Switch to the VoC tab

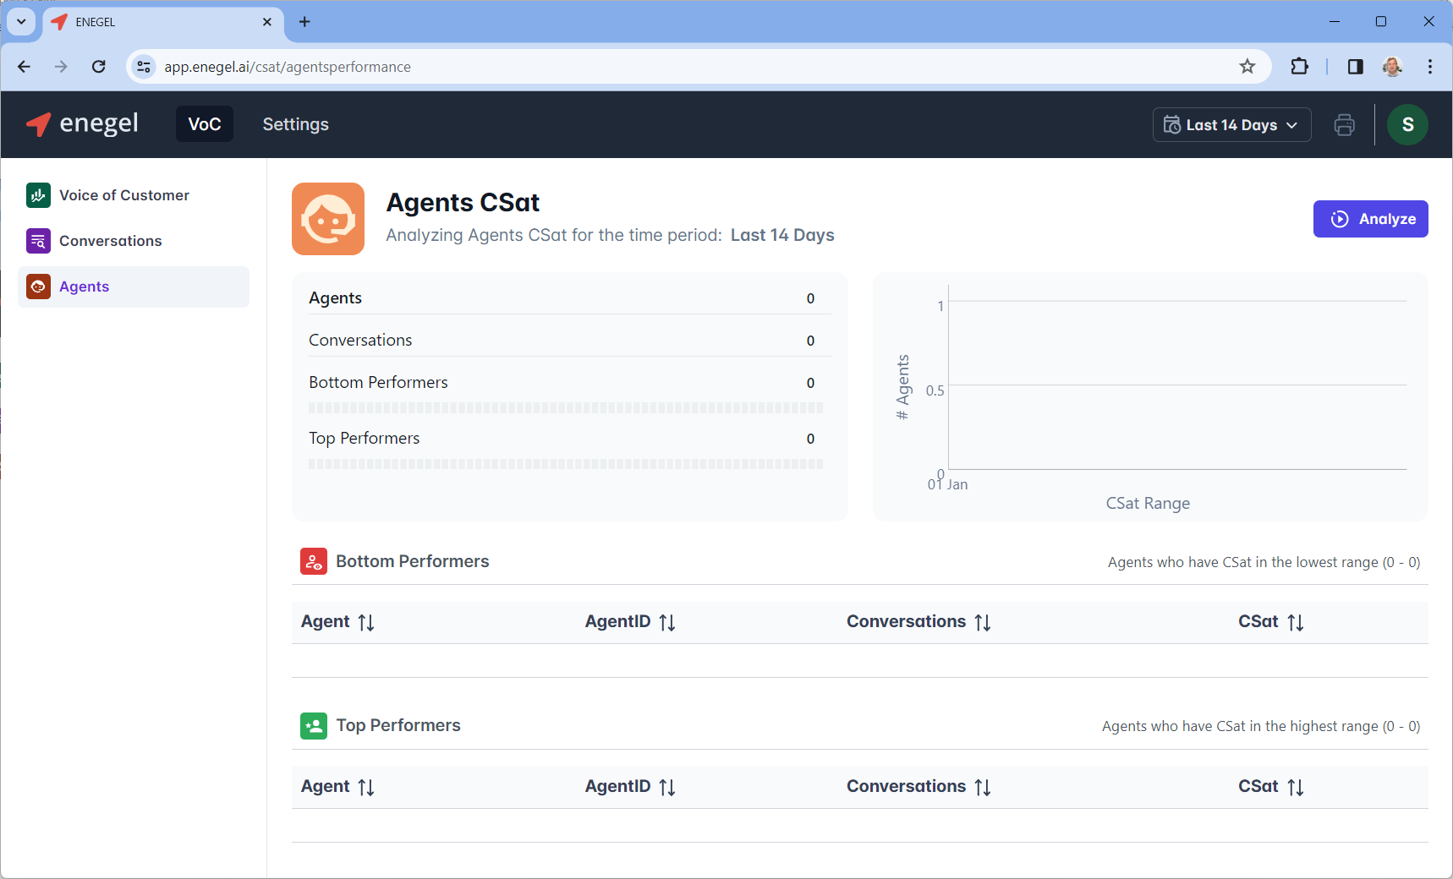tap(205, 124)
